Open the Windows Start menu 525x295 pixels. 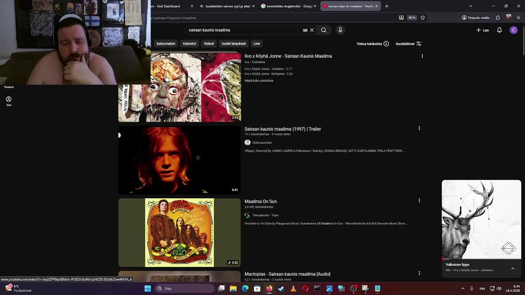pyautogui.click(x=148, y=288)
